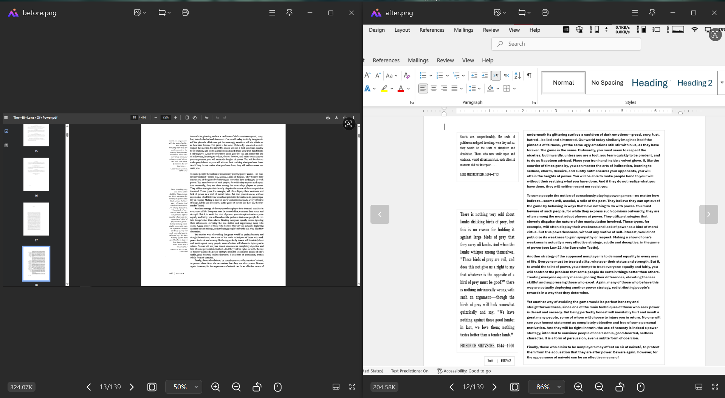Click the Word sort A-Z icon

(x=518, y=76)
